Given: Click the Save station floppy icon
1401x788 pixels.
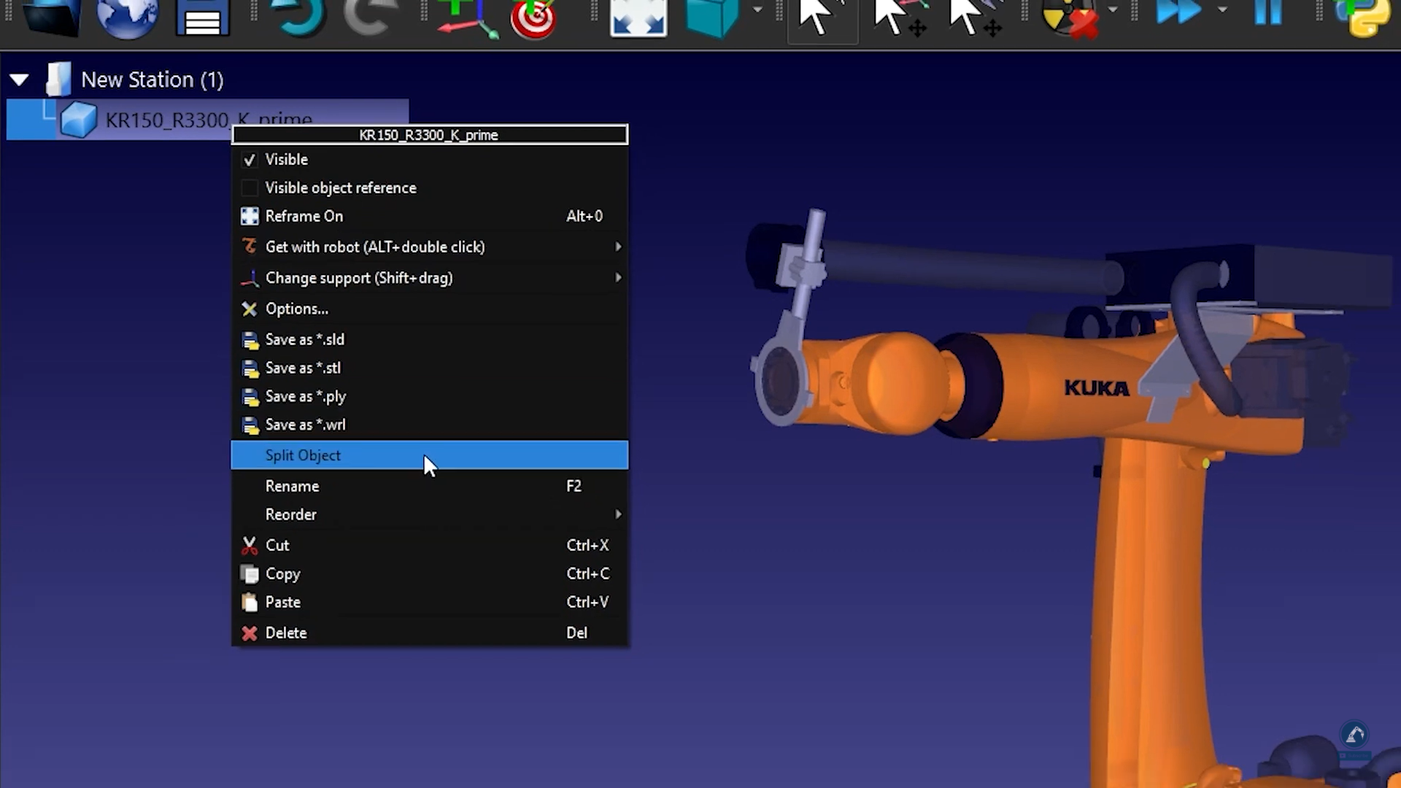Looking at the screenshot, I should point(203,19).
